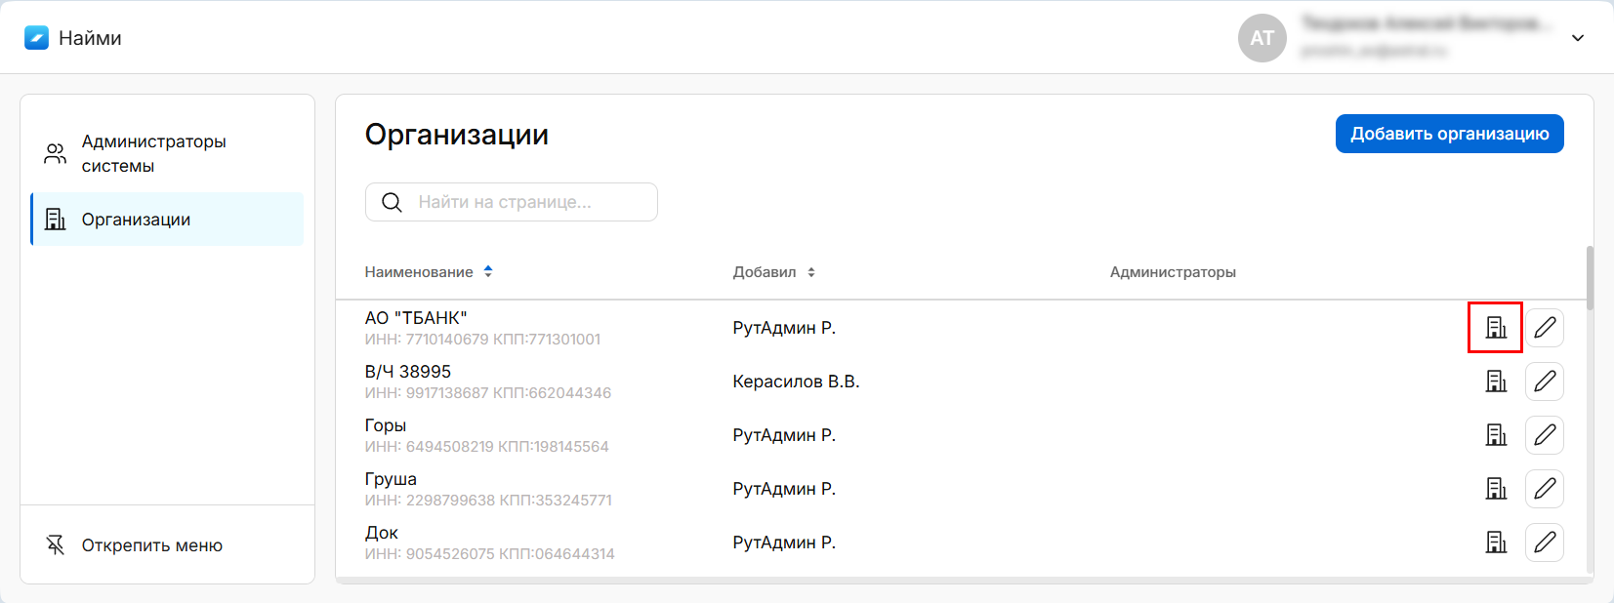Click Открепить меню to unpin the sidebar
The image size is (1614, 603).
click(x=151, y=545)
